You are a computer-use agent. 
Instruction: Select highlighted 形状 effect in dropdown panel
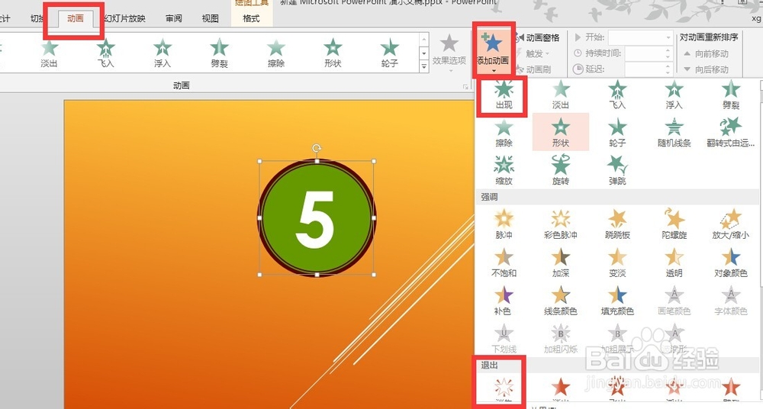pyautogui.click(x=561, y=133)
